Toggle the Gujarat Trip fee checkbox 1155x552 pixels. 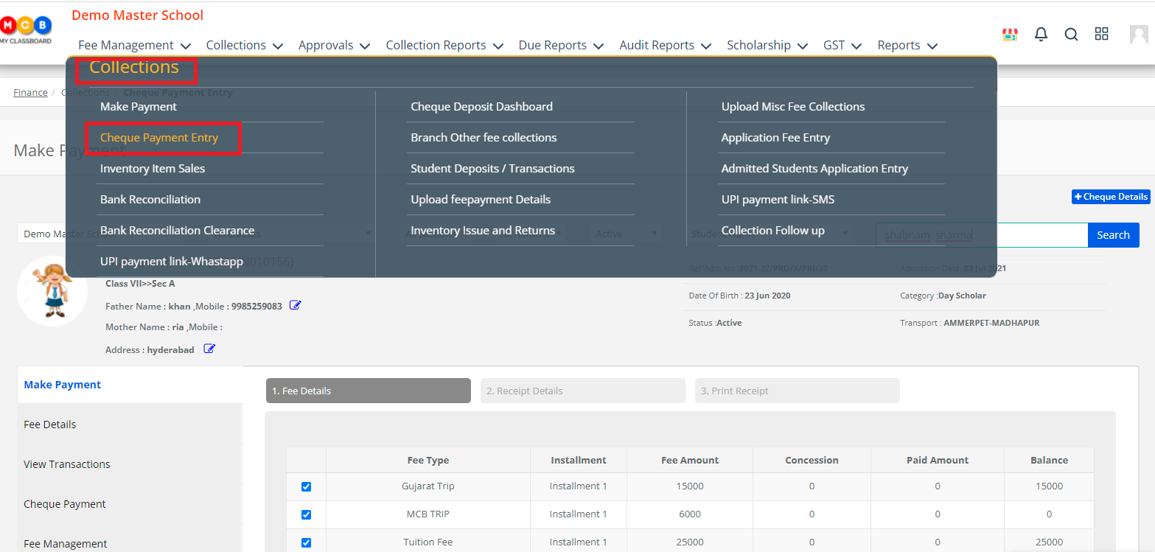pos(307,486)
